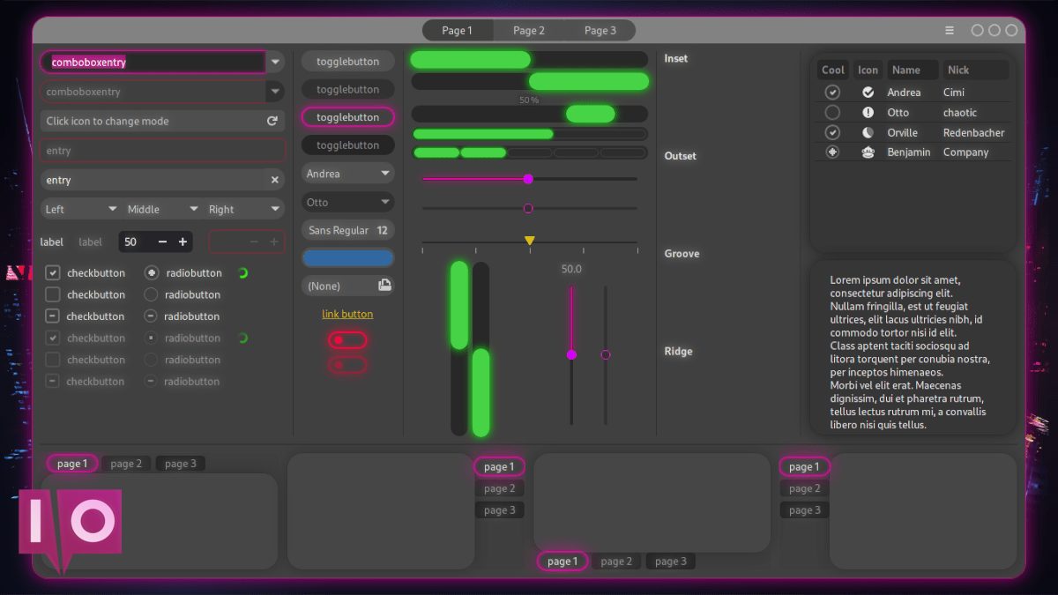The width and height of the screenshot is (1058, 595).
Task: Click the magenta horizontal slider handle
Action: [x=528, y=179]
